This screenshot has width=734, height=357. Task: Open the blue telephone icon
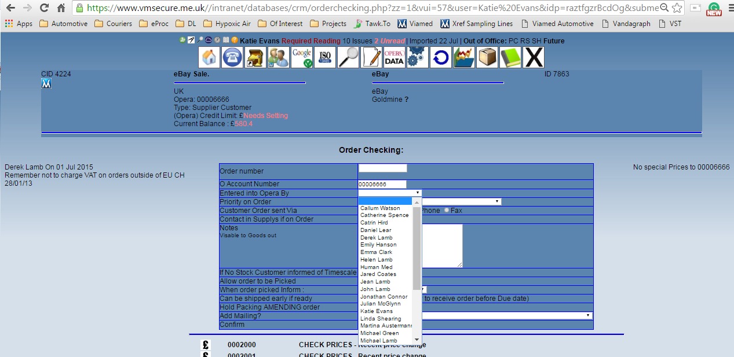coord(232,57)
